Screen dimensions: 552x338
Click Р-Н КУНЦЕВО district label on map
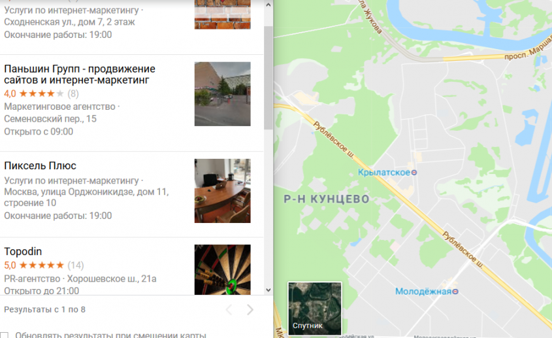(327, 199)
